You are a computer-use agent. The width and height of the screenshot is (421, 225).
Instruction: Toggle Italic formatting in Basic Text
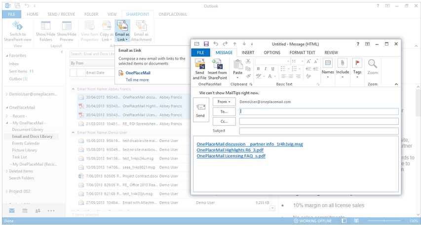[265, 69]
